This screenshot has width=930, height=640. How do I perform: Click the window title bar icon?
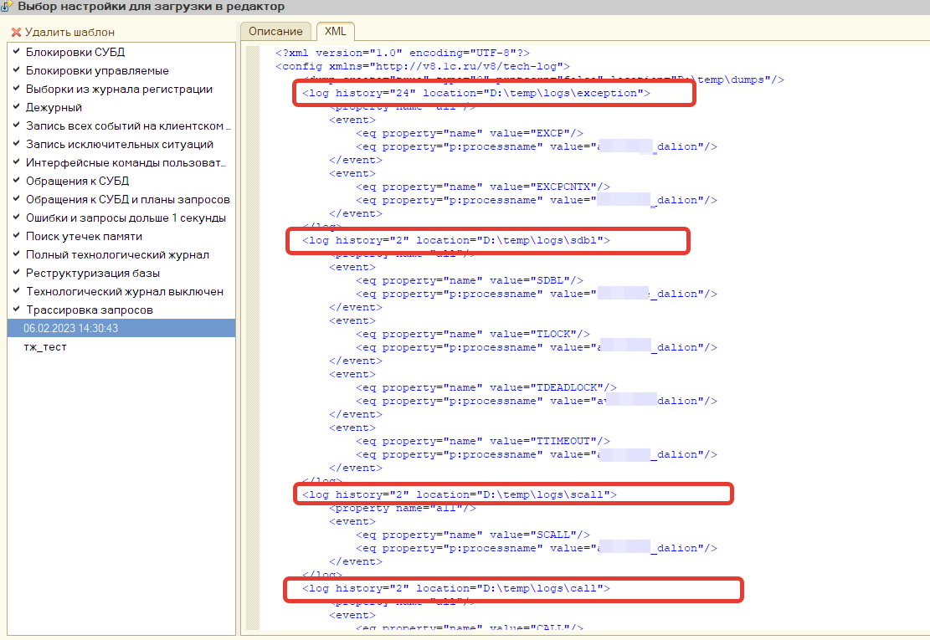coord(7,7)
